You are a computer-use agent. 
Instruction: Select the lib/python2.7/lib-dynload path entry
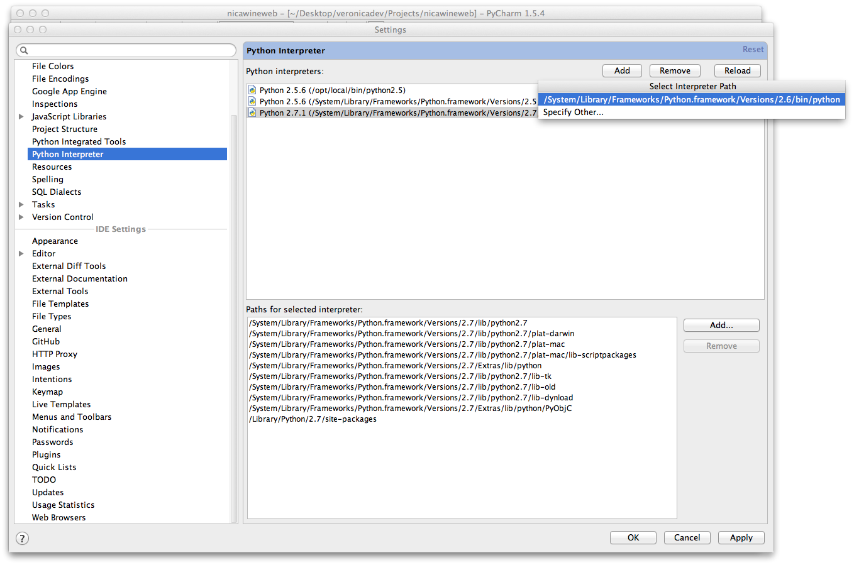(411, 398)
